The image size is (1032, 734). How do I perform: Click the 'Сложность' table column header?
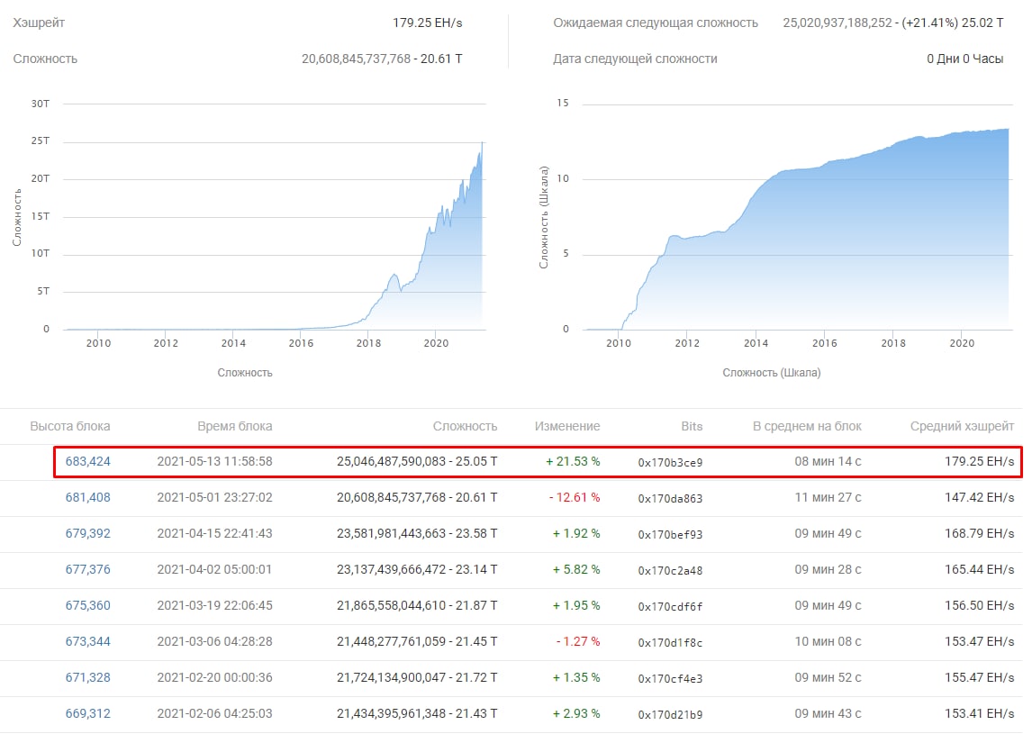point(465,426)
